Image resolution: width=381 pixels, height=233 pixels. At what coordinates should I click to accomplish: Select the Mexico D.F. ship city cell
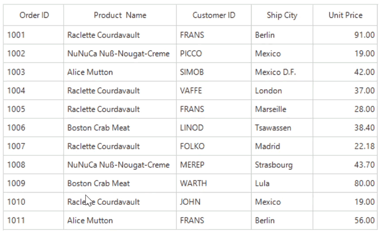pos(275,72)
